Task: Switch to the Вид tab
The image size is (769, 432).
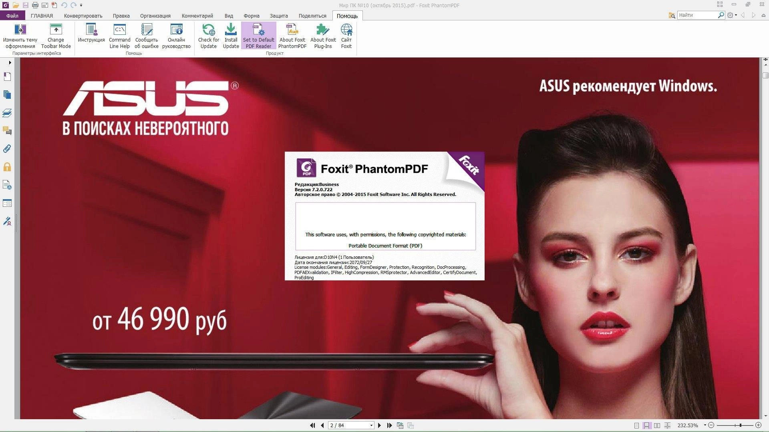Action: click(x=229, y=16)
